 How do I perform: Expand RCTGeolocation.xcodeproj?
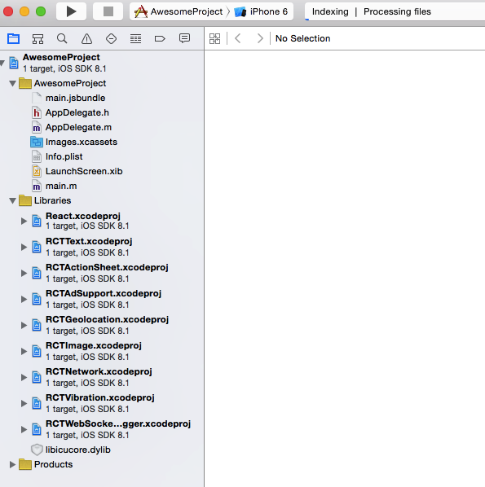(x=24, y=325)
